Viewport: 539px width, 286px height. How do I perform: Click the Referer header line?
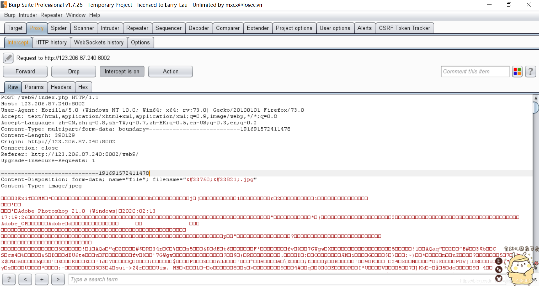[x=70, y=154]
